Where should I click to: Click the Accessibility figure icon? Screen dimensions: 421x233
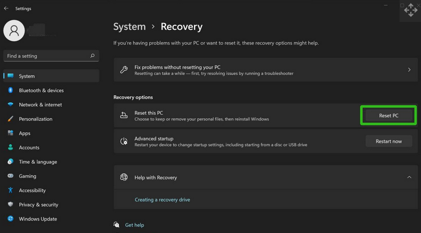tap(11, 190)
